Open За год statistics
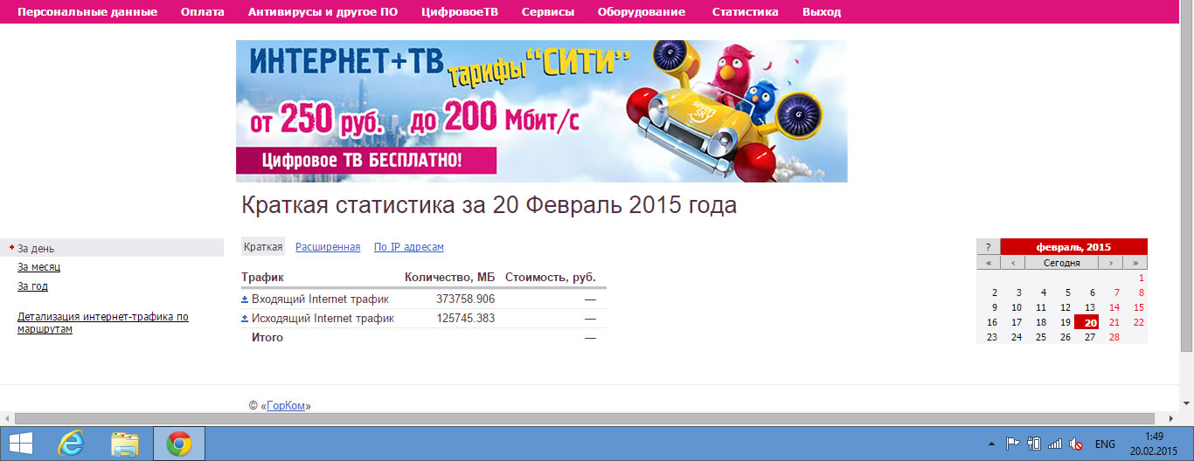The width and height of the screenshot is (1194, 461). pos(32,286)
